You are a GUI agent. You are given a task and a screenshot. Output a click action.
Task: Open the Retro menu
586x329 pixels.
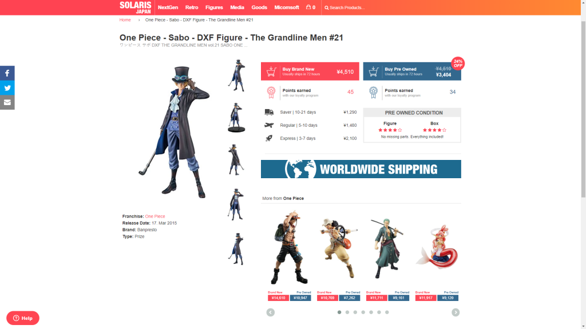[192, 7]
